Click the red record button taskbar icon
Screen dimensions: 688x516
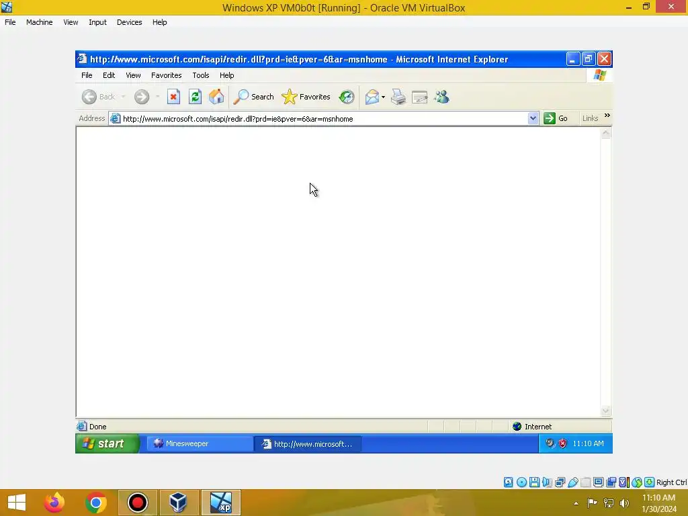pos(137,503)
